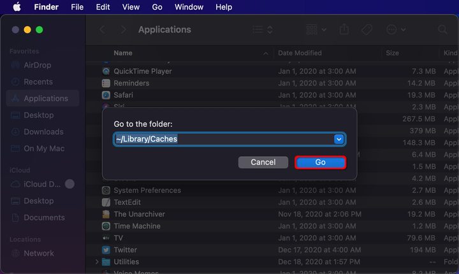Sort by the Kind column
The height and width of the screenshot is (274, 459).
click(x=450, y=53)
